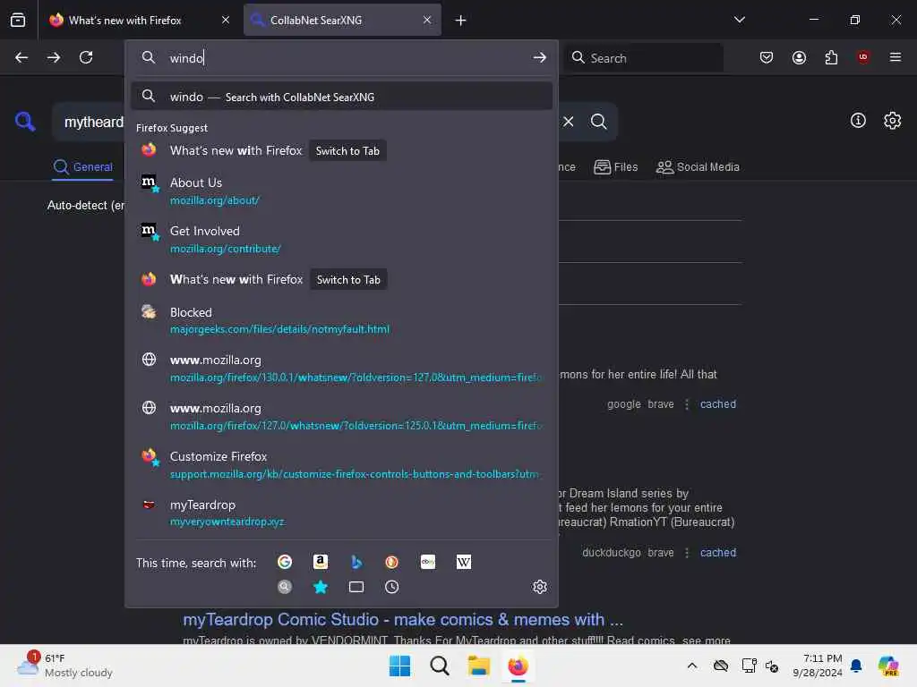Open the Customize Firefox suggestion
Image resolution: width=917 pixels, height=687 pixels.
point(341,465)
